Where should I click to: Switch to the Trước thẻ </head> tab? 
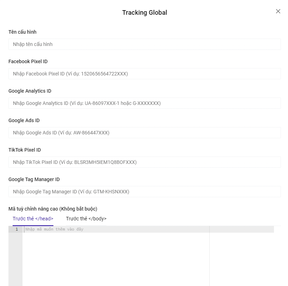pyautogui.click(x=33, y=219)
